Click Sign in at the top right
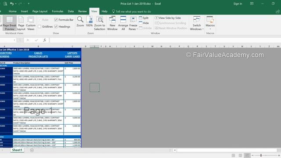The width and height of the screenshot is (281, 158). [238, 4]
